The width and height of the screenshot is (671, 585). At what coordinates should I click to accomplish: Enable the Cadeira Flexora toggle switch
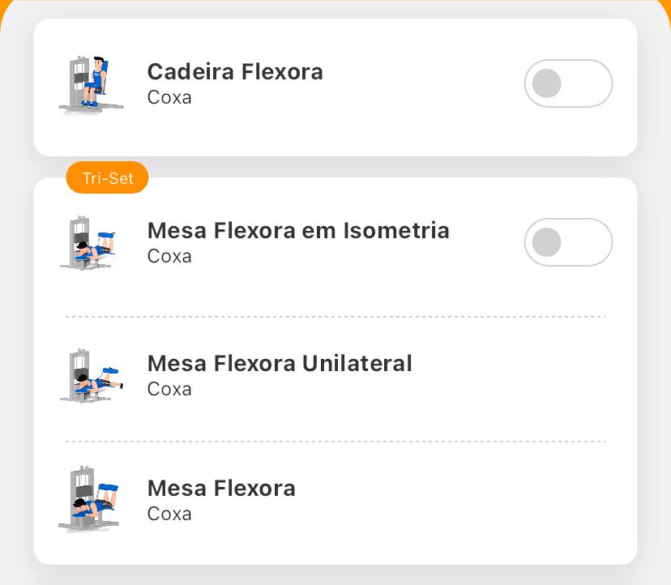point(568,83)
